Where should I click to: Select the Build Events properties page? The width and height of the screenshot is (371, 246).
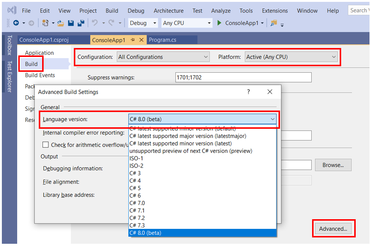coord(40,75)
